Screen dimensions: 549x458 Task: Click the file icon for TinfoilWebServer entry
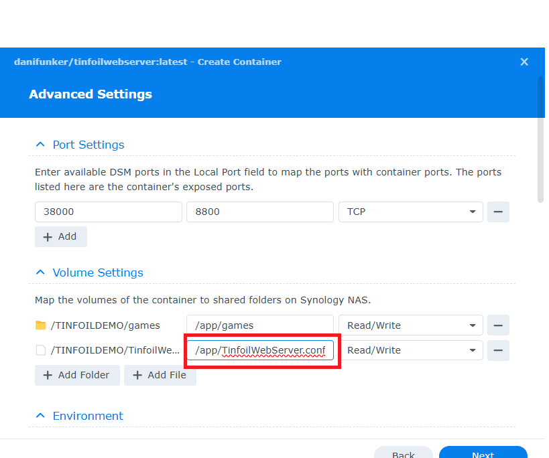coord(41,350)
